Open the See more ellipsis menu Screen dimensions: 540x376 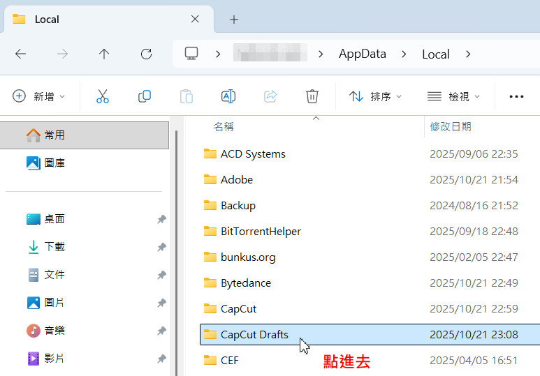click(516, 97)
